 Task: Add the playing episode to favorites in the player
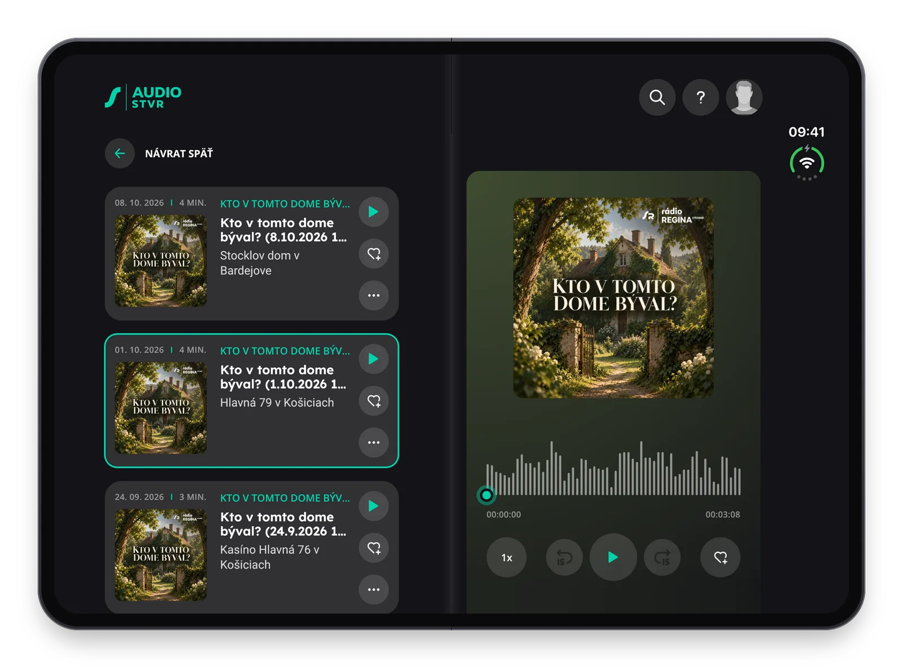(720, 557)
